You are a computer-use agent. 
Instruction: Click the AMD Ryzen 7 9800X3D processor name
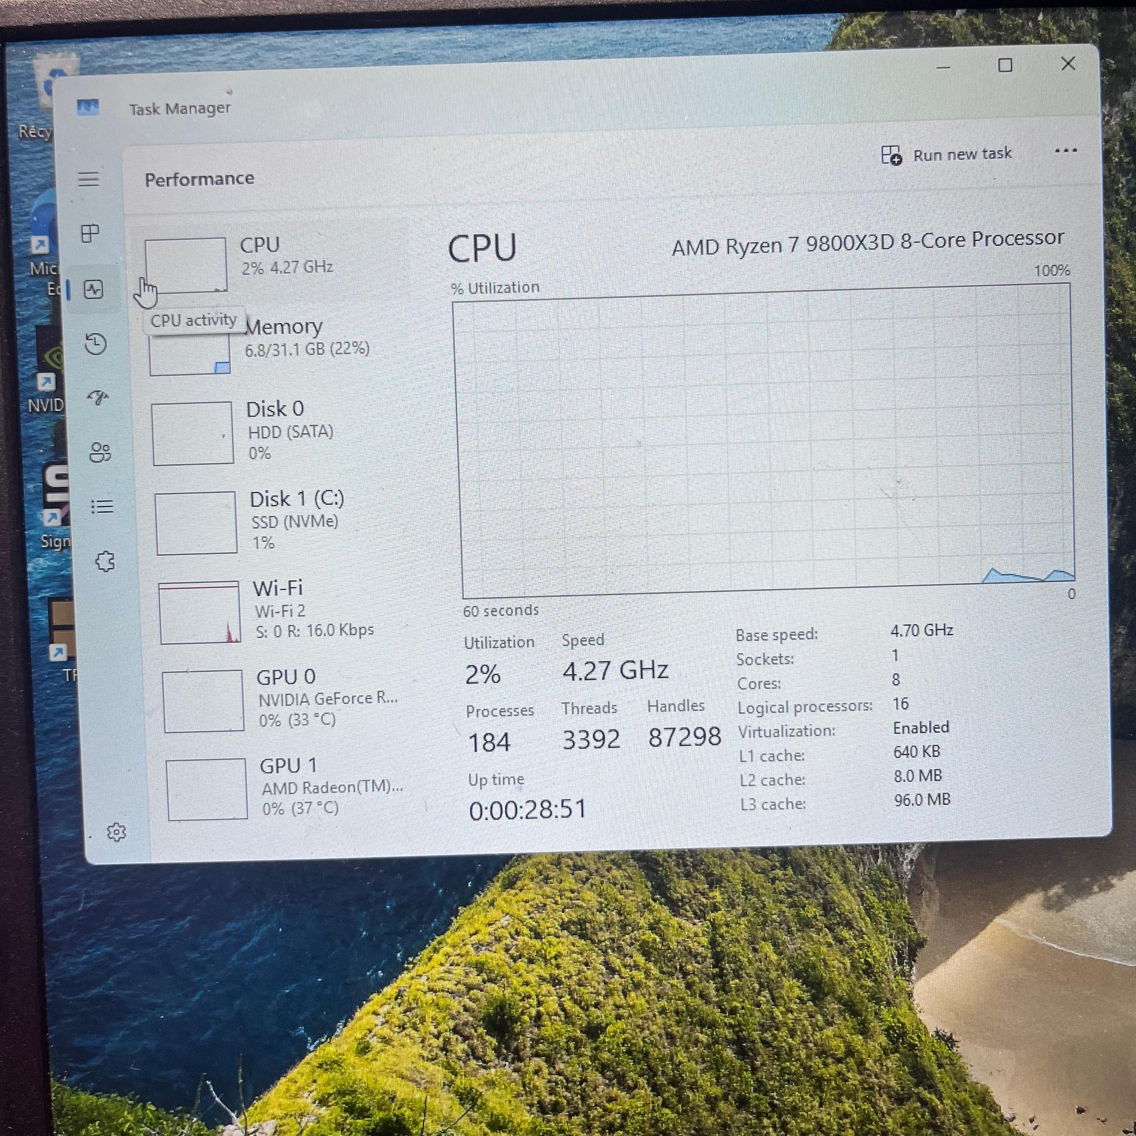868,243
